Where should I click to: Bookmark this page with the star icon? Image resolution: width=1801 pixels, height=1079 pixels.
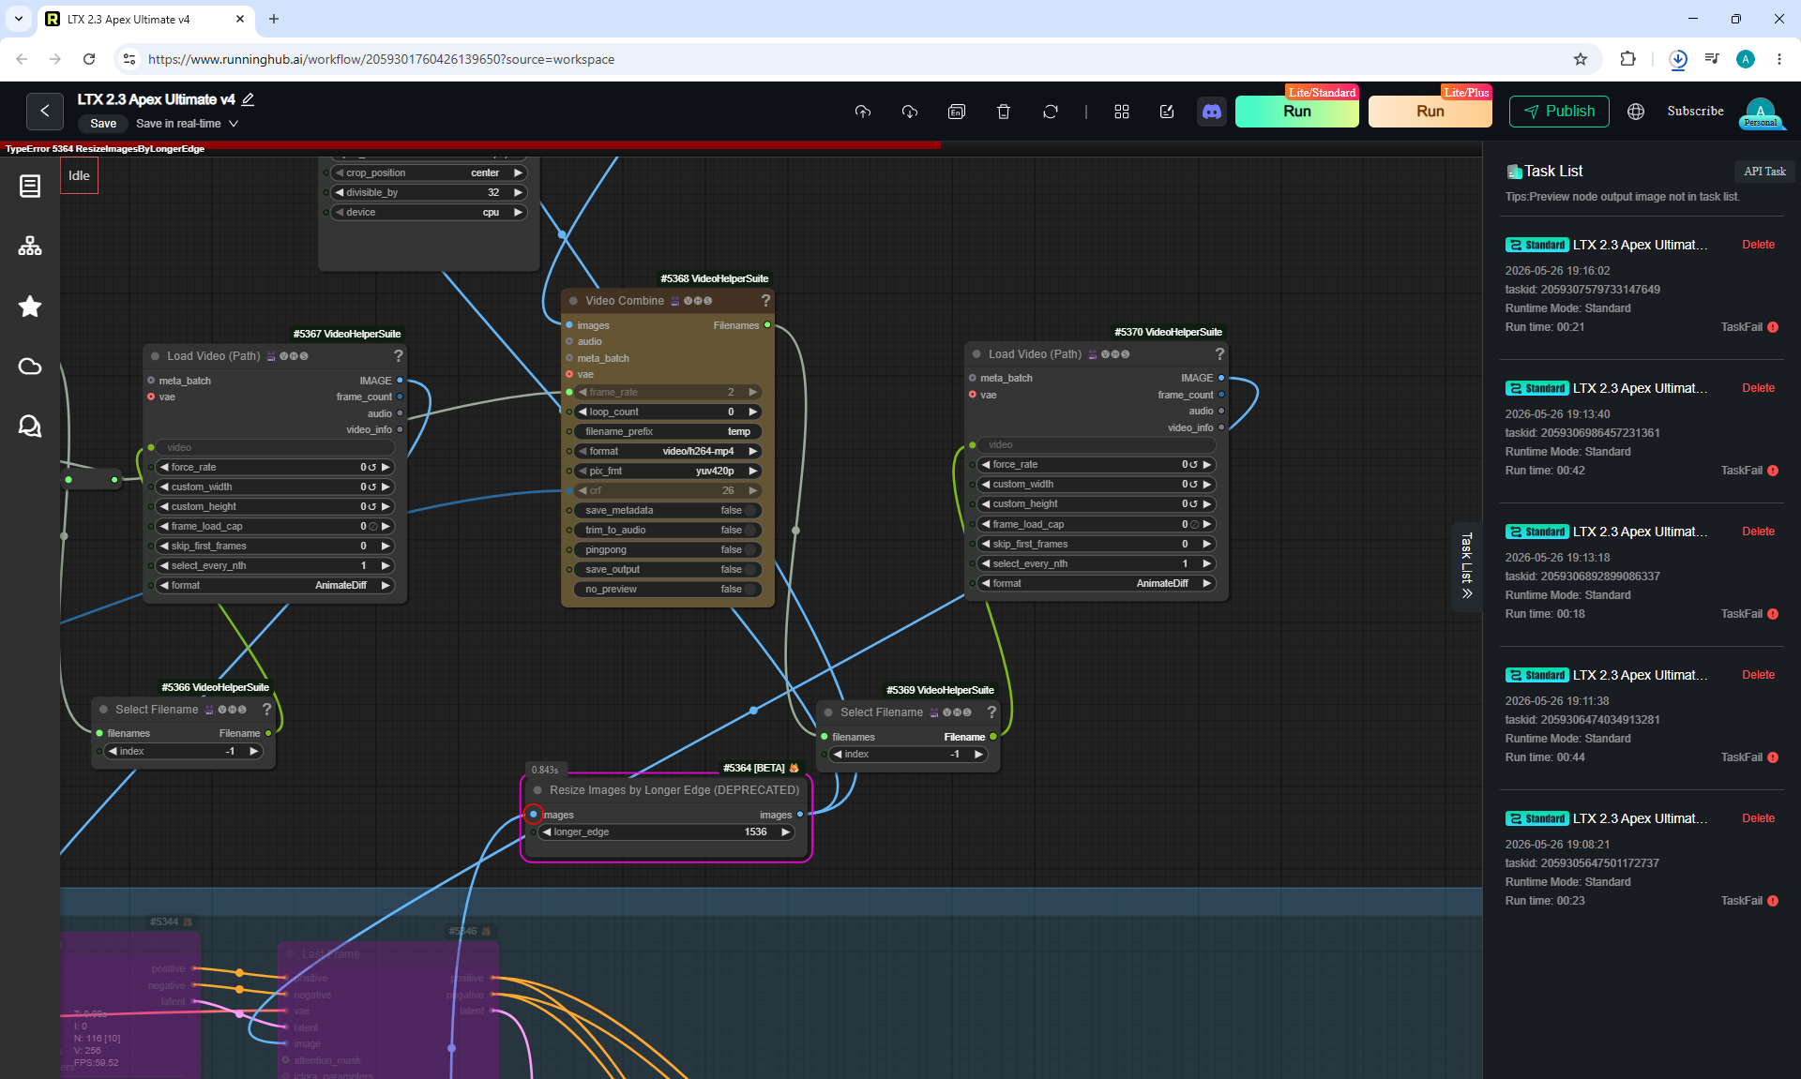pyautogui.click(x=1581, y=59)
